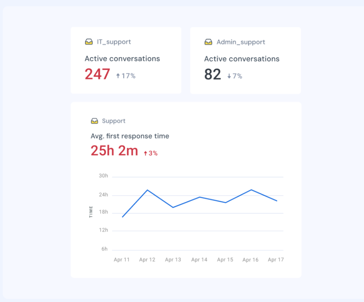The image size is (364, 302).
Task: Click the 24h label on the time axis
Action: (103, 195)
